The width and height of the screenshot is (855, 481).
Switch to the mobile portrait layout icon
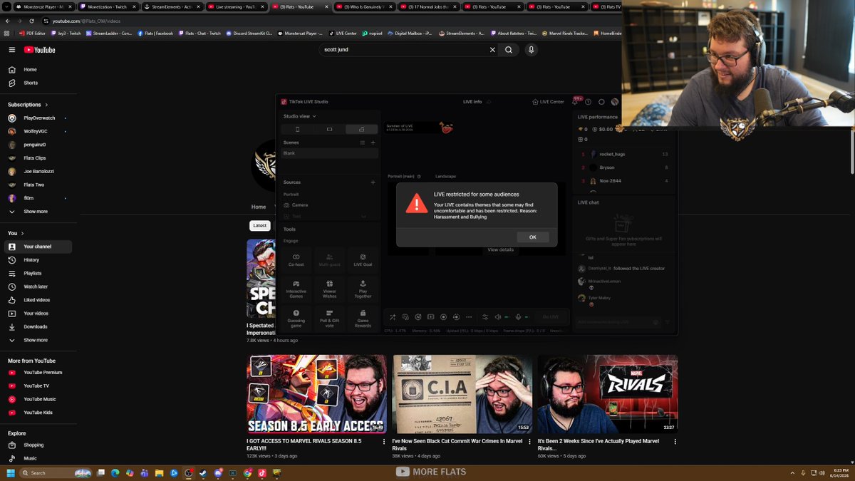coord(297,129)
